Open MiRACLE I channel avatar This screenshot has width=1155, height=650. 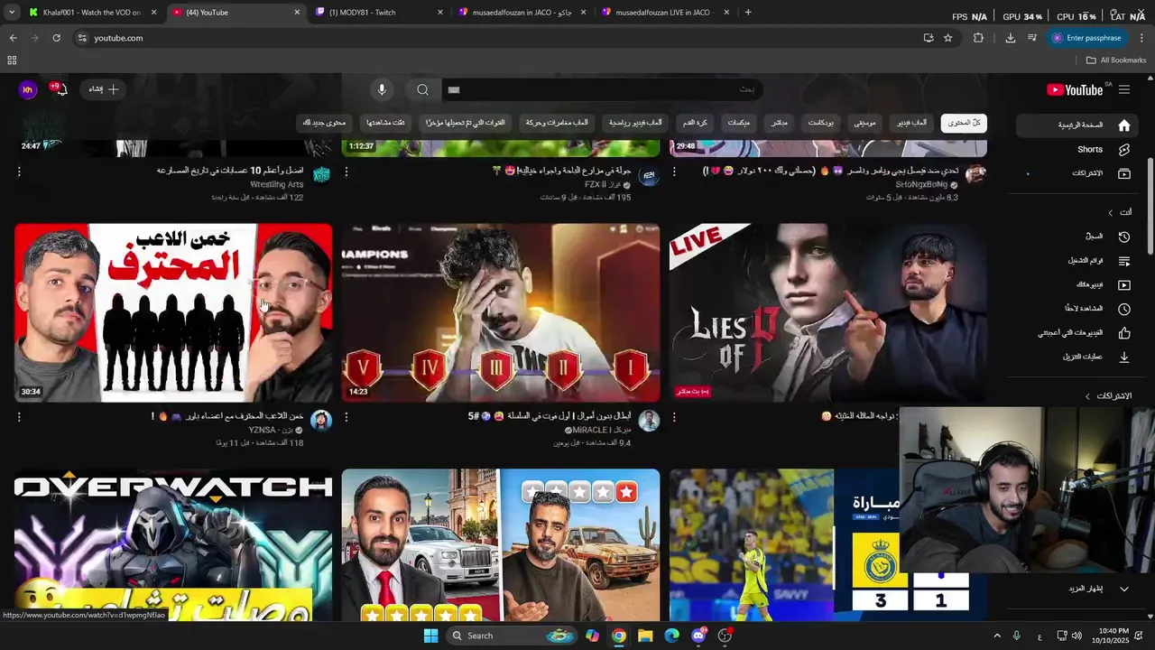(649, 421)
